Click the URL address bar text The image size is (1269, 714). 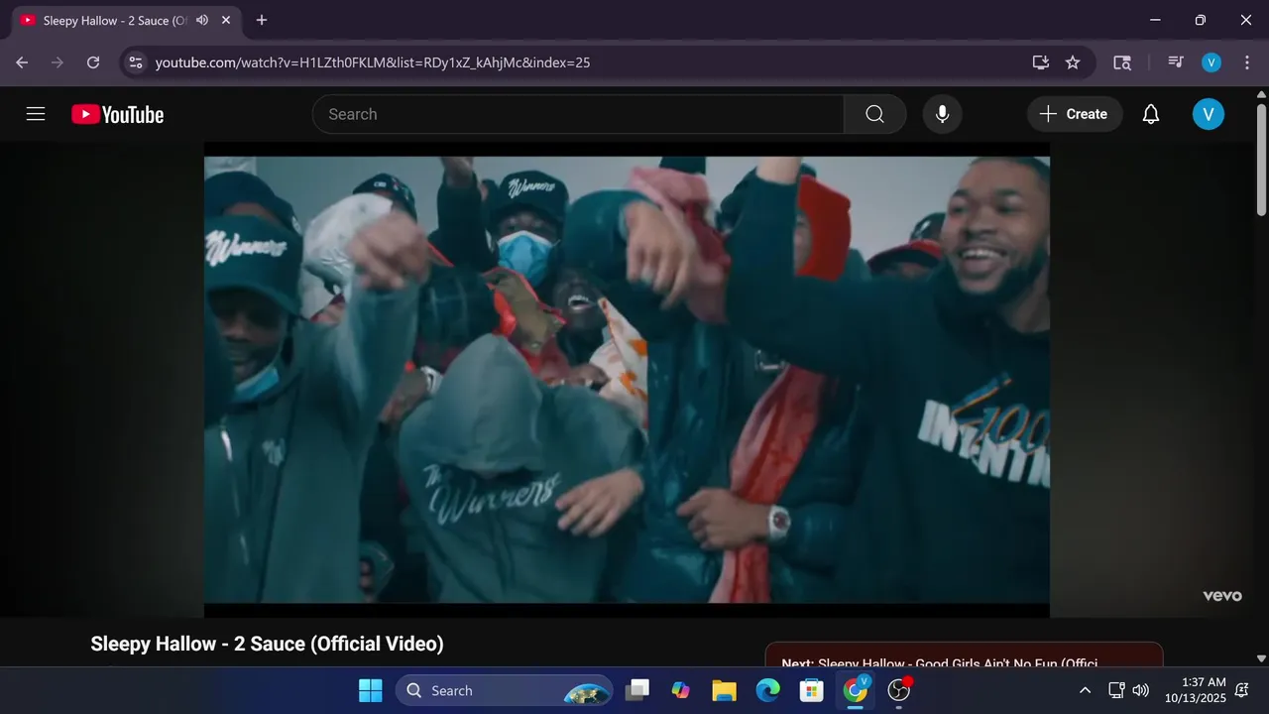point(373,62)
